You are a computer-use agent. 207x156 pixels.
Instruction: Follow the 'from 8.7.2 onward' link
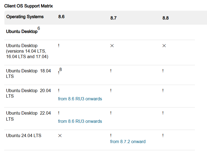click(128, 142)
